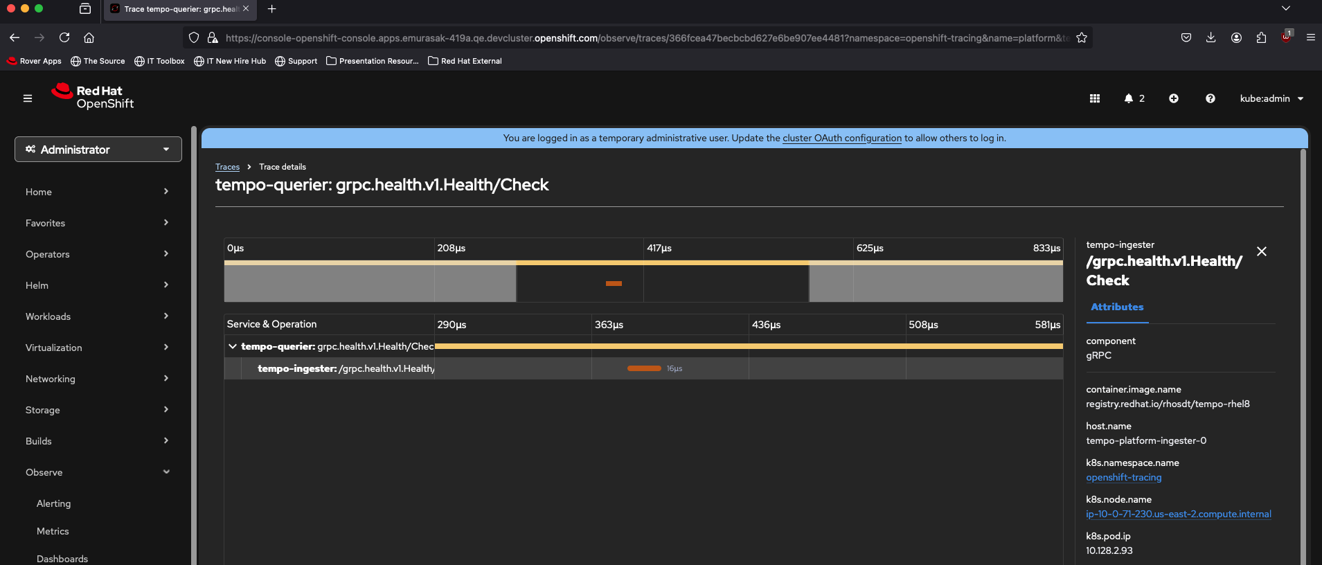Viewport: 1322px width, 565px height.
Task: Click the container image name value
Action: [x=1168, y=404]
